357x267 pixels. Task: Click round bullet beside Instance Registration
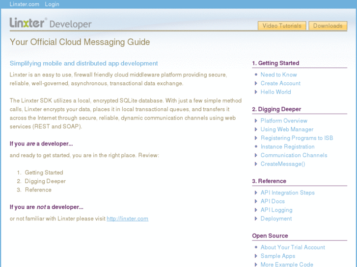click(256, 146)
